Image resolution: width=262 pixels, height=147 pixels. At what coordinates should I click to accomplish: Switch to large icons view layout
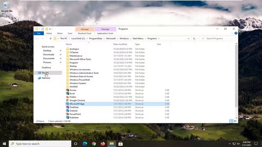click(x=235, y=121)
